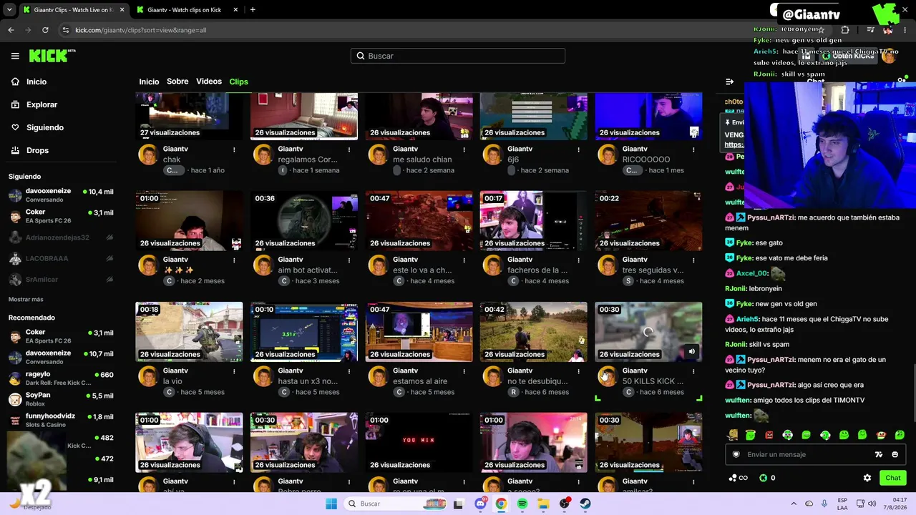
Task: Click the kick.com address bar URL
Action: [141, 30]
